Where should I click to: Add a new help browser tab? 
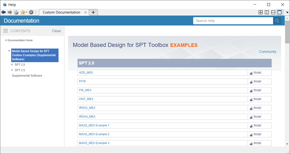point(93,12)
